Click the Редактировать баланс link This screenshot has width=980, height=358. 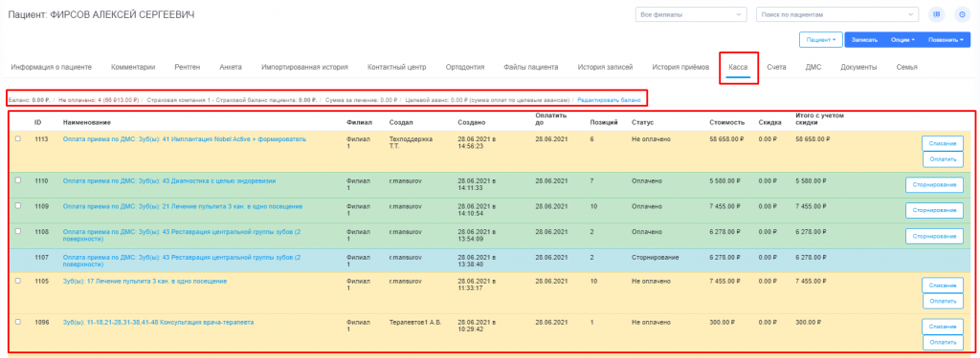tap(609, 99)
